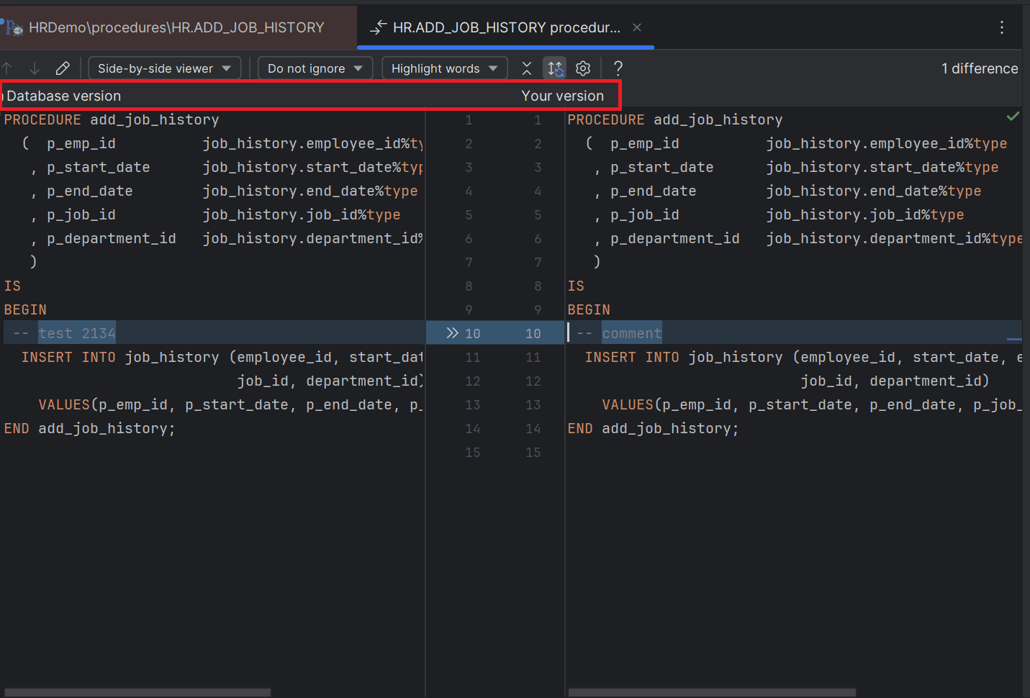The image size is (1030, 698).
Task: Jump to previous difference with up arrow
Action: point(6,68)
